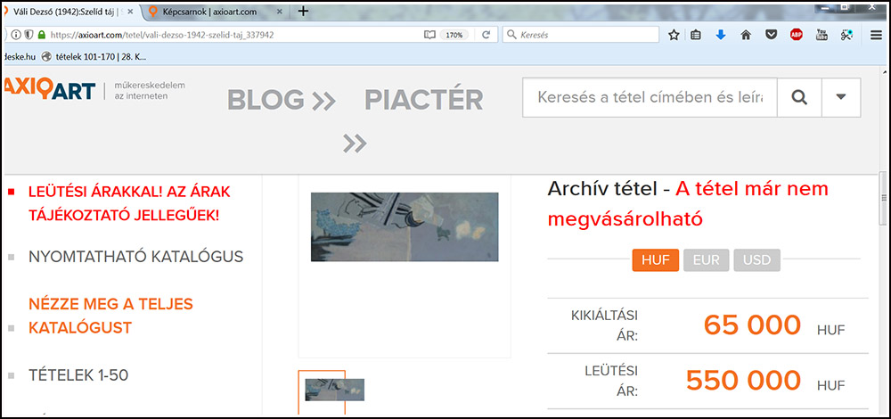Switch to the Képcsarnok | axioart.com tab
Screen dimensions: 891x419
(x=216, y=12)
